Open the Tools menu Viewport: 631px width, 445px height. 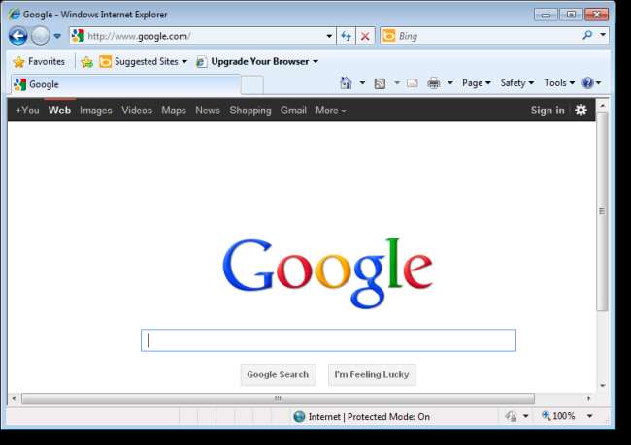click(x=559, y=82)
